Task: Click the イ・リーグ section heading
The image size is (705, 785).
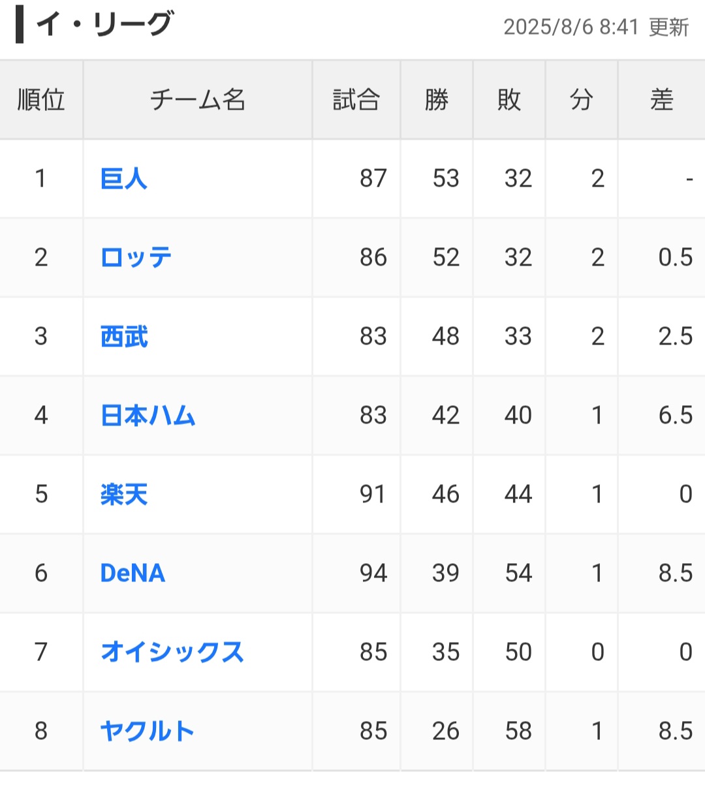Action: (104, 25)
